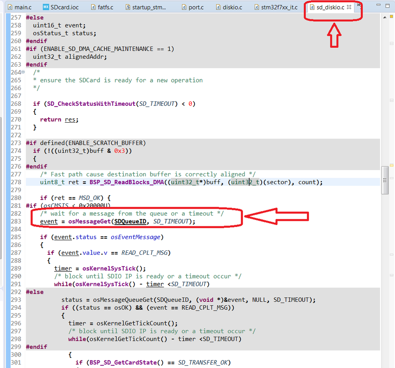Screen dimensions: 395x368
Task: Switch to the fatfs.c tab
Action: coord(102,7)
